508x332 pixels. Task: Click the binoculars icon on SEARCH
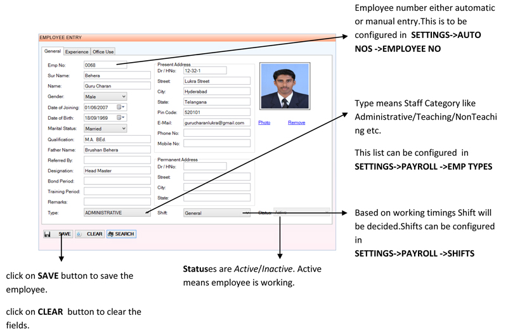111,234
